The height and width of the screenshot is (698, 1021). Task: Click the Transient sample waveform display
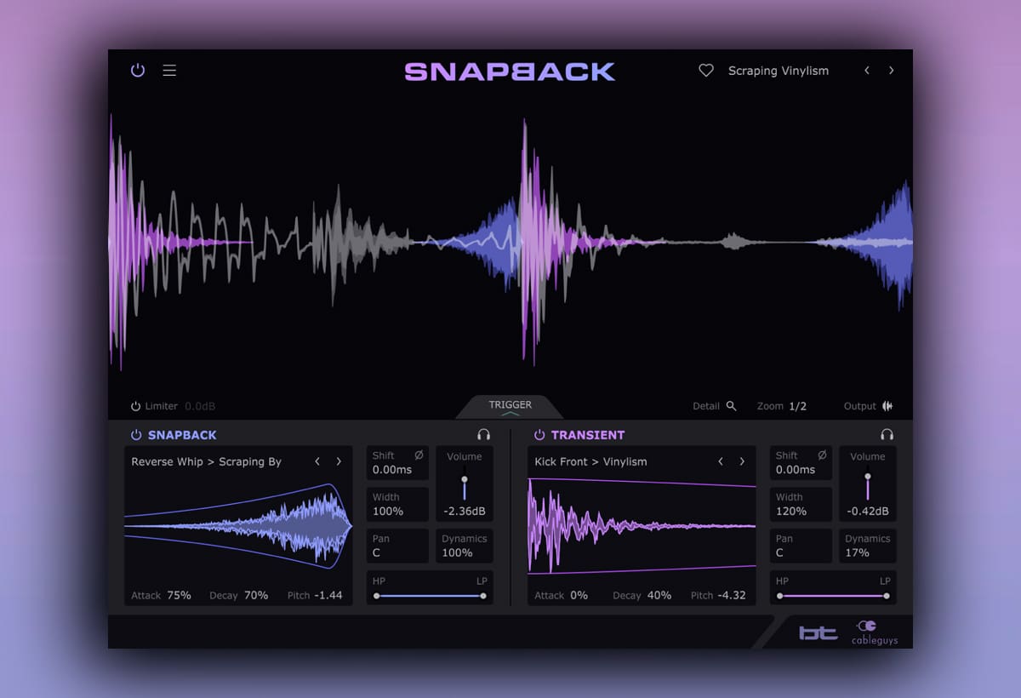[642, 526]
